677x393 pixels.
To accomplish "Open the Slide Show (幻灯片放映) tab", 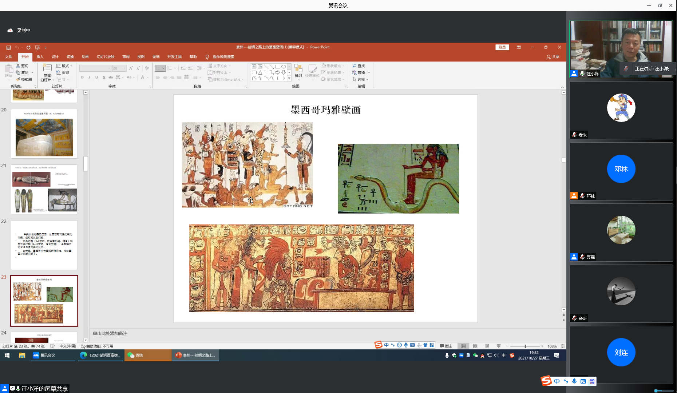I will coord(106,57).
